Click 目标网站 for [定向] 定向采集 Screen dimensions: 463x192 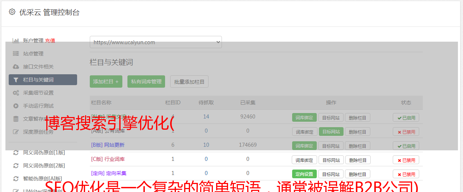[x=331, y=174]
